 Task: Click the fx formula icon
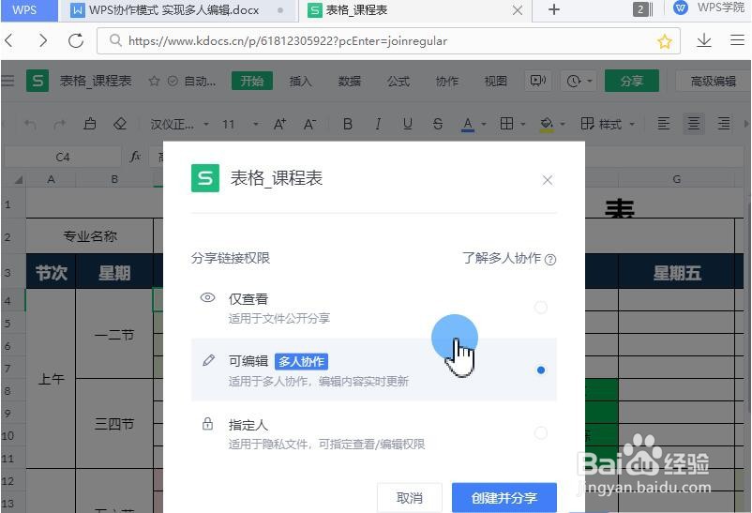(135, 157)
